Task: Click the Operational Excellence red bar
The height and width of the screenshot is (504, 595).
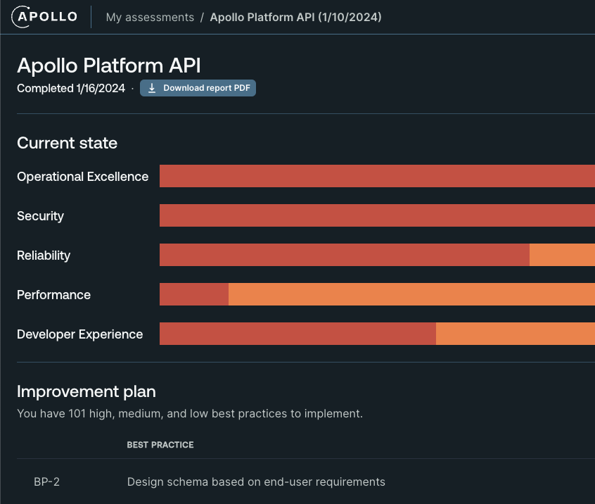Action: (377, 176)
